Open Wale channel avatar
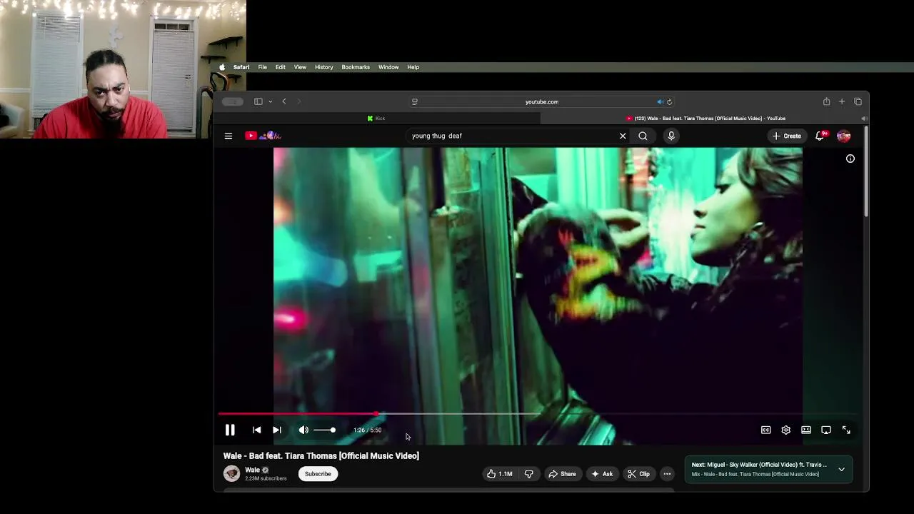The image size is (914, 514). (x=231, y=473)
